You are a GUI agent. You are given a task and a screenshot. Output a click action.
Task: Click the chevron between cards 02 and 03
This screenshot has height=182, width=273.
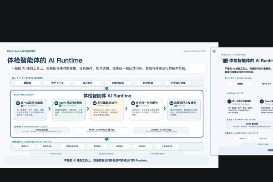click(x=88, y=109)
